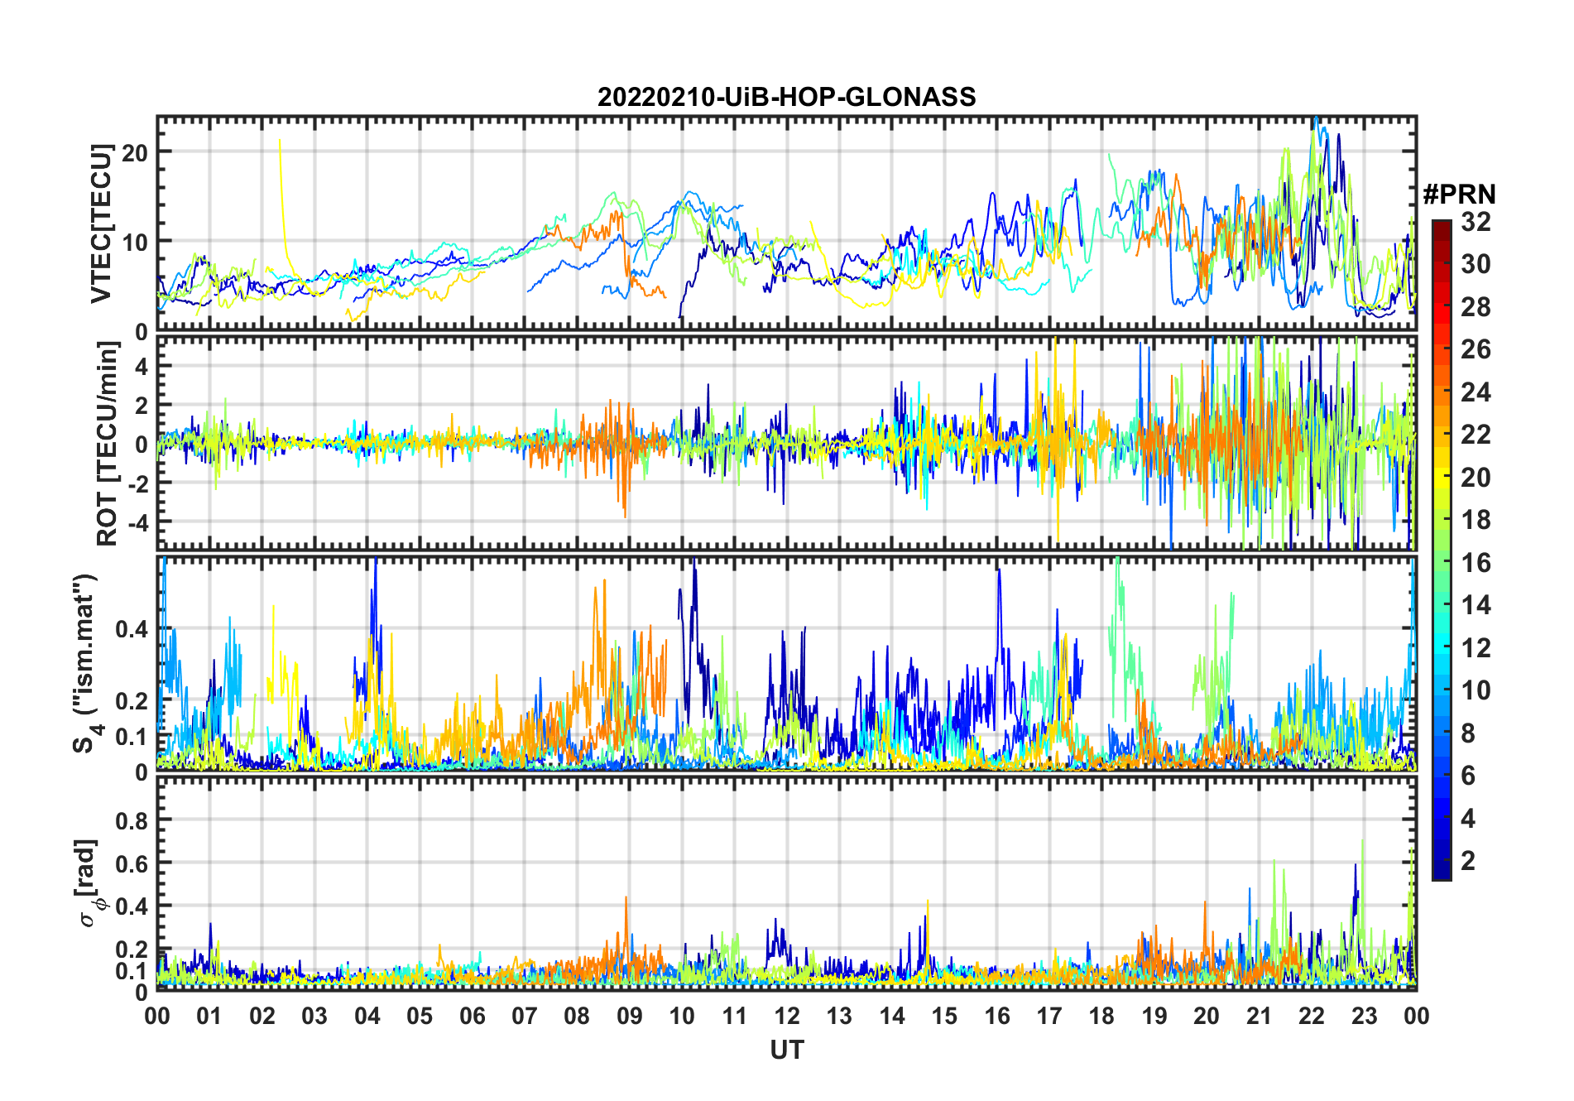The image size is (1574, 1101).
Task: Click ROT axis tick label -4
Action: [x=138, y=523]
